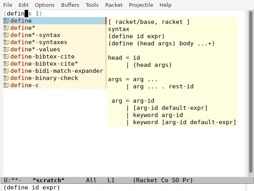Click the icon beside define-bibtex-cite* candidate
Image resolution: width=254 pixels, height=191 pixels.
tap(6, 64)
